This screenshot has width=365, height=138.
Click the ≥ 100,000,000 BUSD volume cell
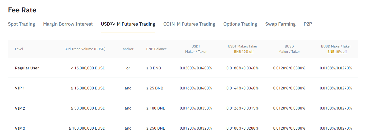(87, 128)
